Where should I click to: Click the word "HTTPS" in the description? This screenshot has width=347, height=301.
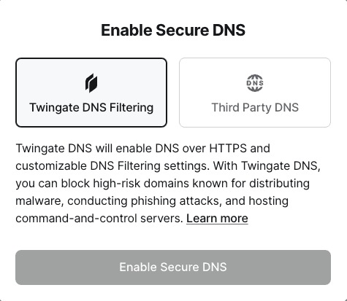tap(228, 148)
